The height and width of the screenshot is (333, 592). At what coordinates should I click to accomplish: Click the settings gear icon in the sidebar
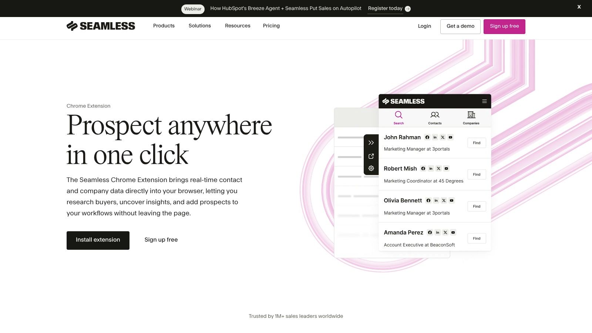pyautogui.click(x=371, y=168)
